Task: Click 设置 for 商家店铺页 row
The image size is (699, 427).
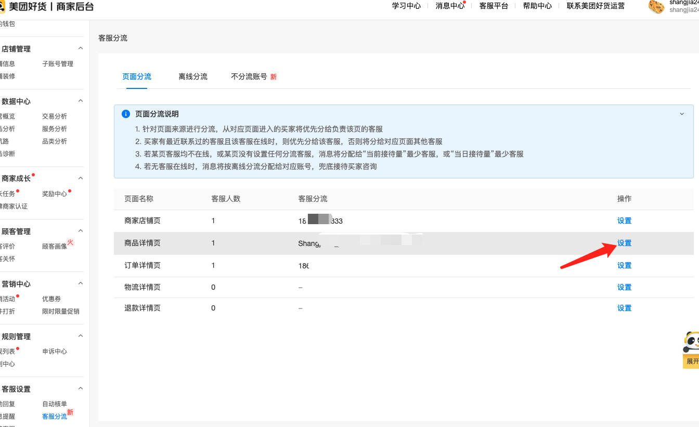Action: (x=624, y=221)
